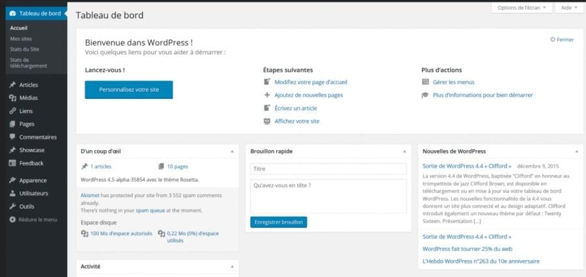Open the Utilisateurs menu label
Image resolution: width=586 pixels, height=277 pixels.
click(34, 193)
